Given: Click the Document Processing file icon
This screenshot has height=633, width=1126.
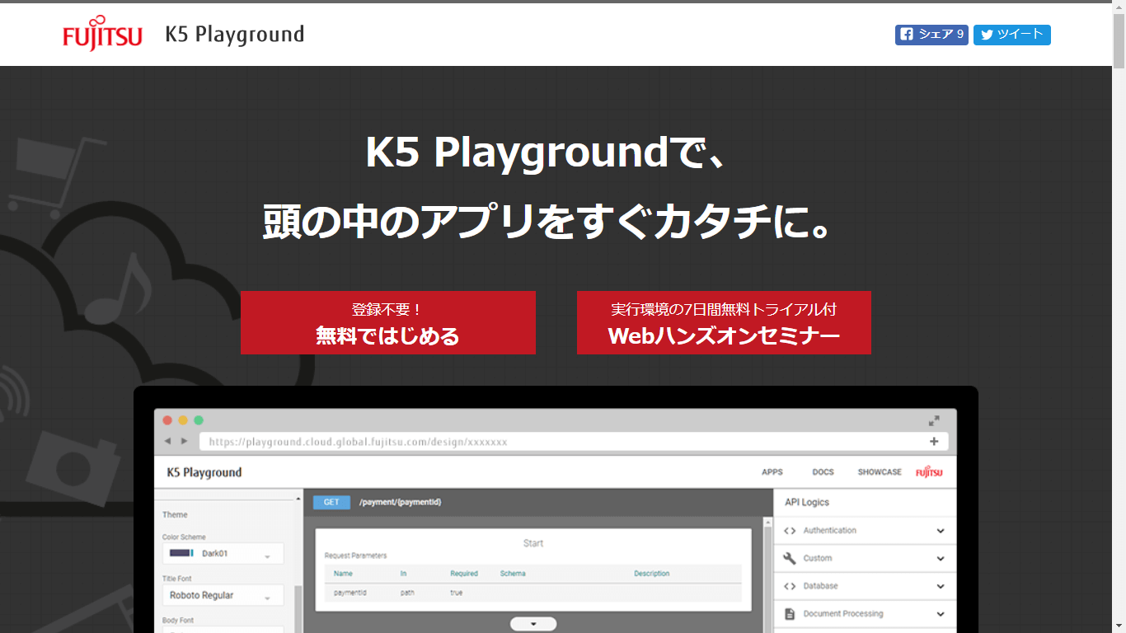Looking at the screenshot, I should [x=790, y=614].
